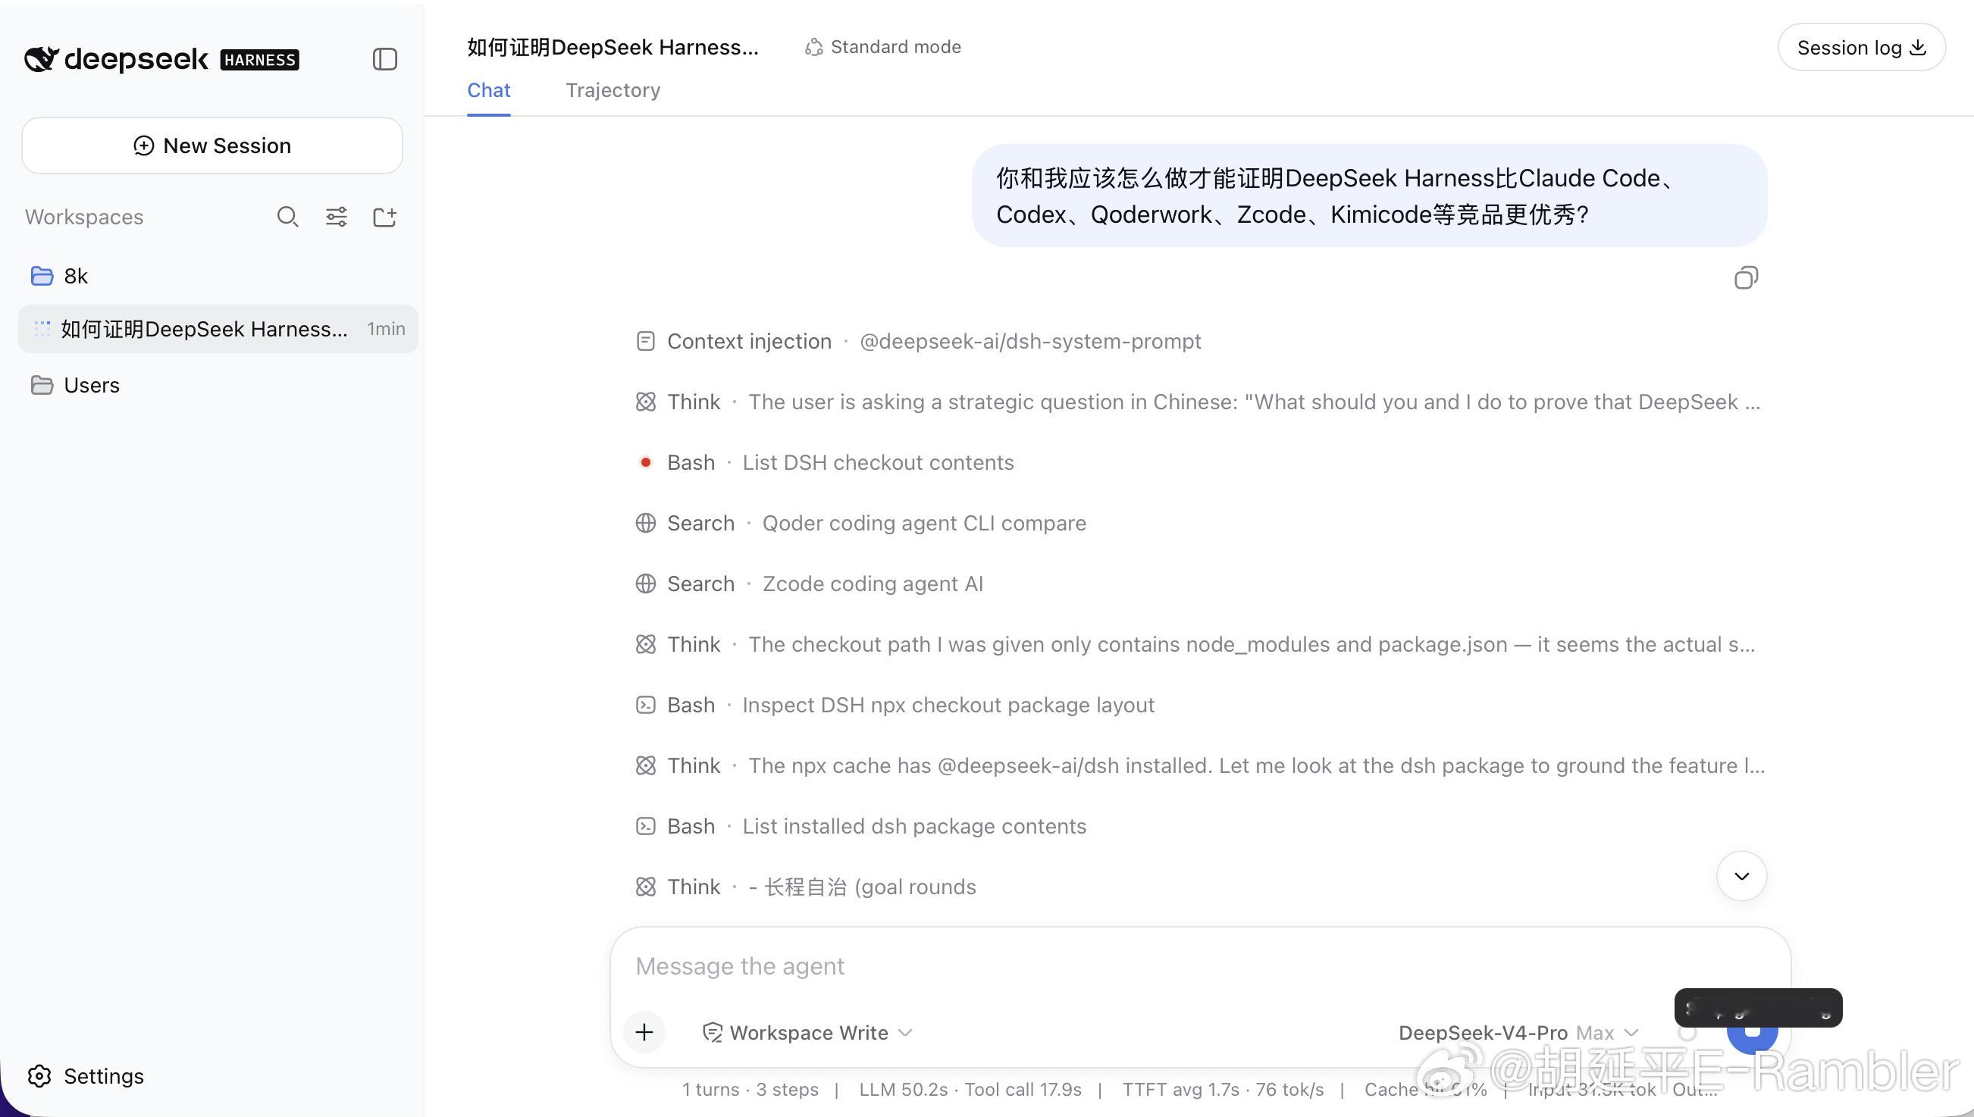Screen dimensions: 1974x1117
Task: Start a New Session
Action: tap(211, 145)
